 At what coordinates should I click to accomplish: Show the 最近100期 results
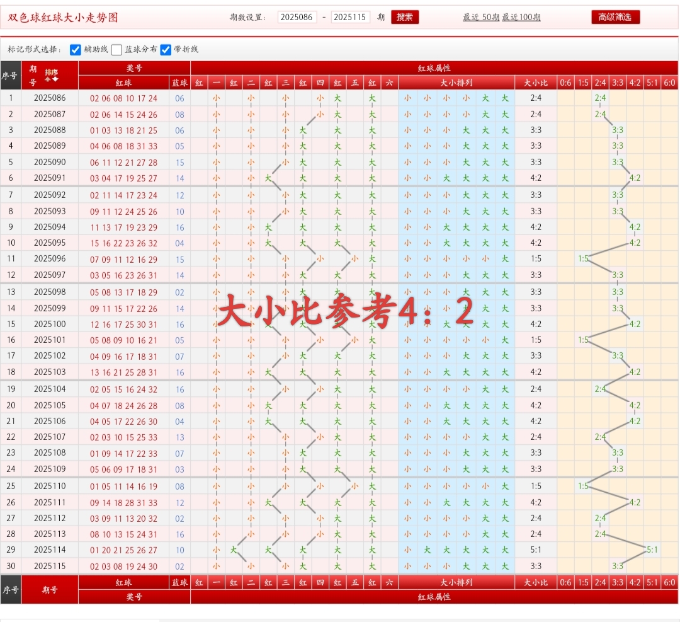tap(521, 18)
